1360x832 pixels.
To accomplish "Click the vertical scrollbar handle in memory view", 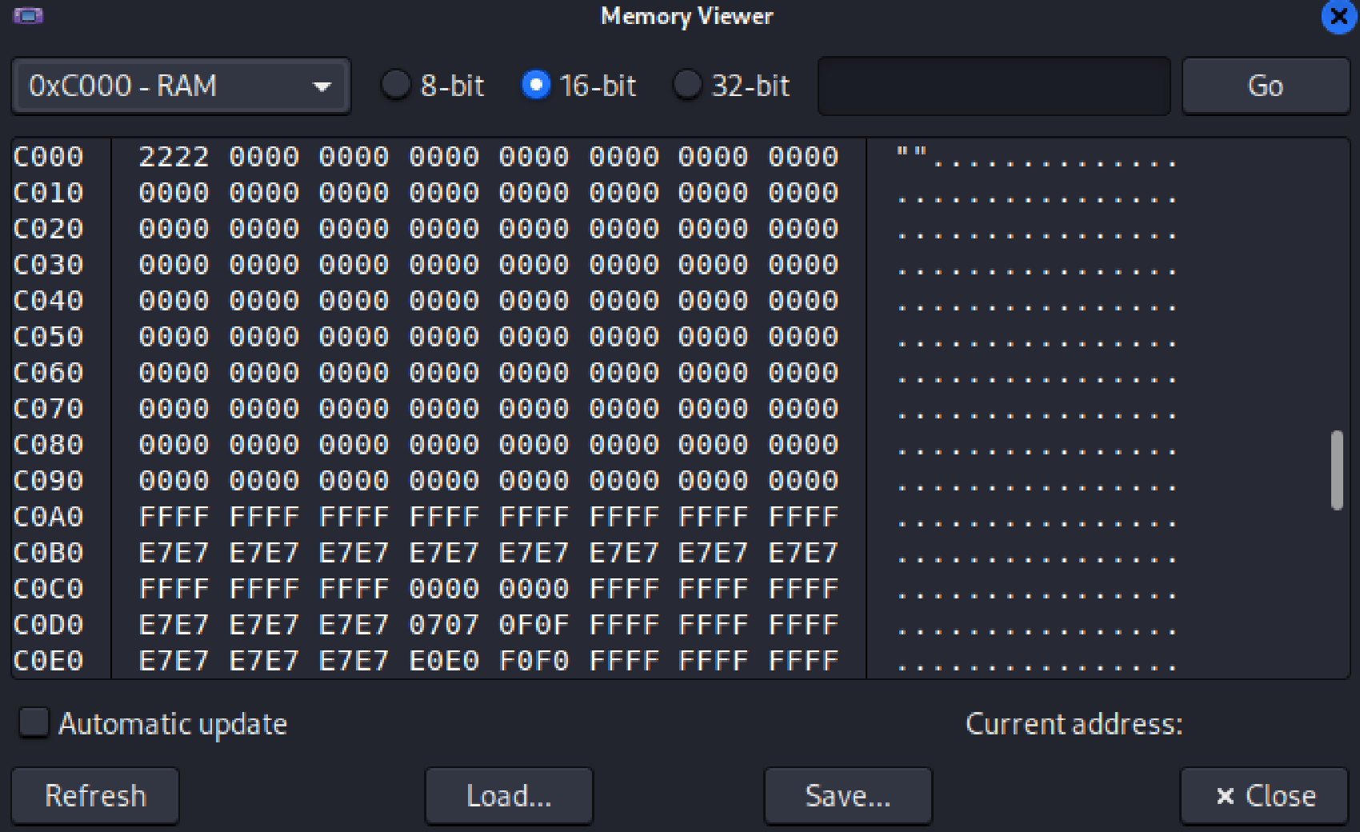I will point(1336,470).
